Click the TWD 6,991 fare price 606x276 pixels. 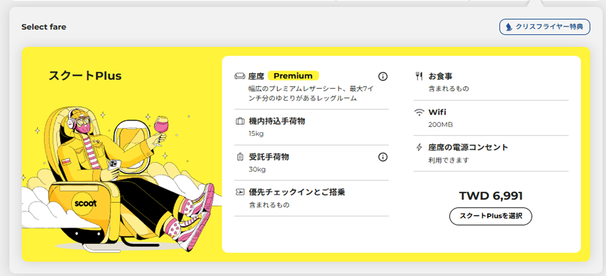(x=491, y=196)
